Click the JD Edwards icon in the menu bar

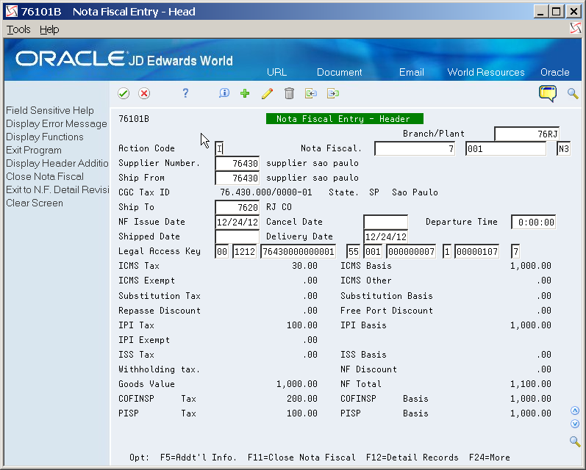coord(576,29)
